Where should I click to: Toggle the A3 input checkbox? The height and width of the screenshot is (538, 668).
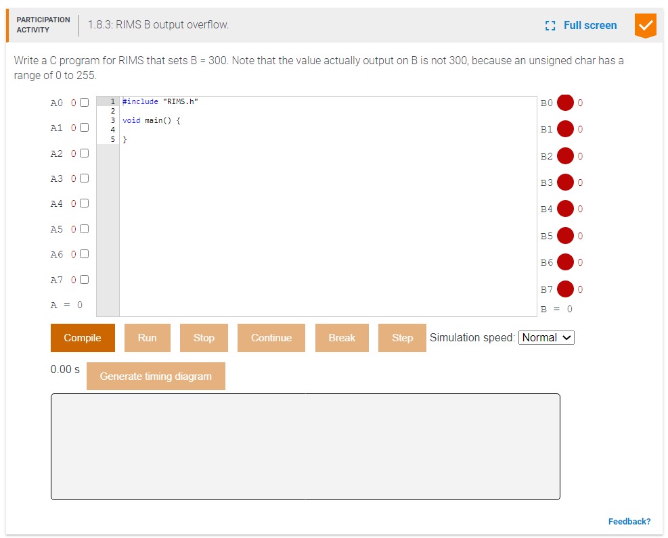point(83,177)
